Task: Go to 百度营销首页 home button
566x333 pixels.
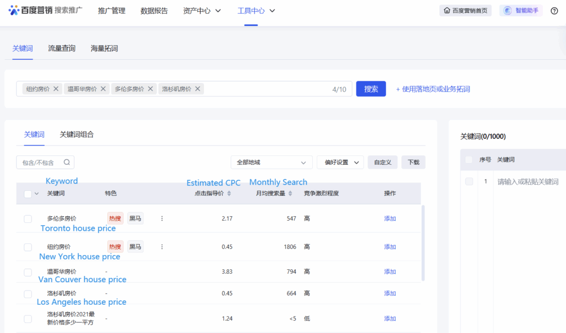Action: point(465,11)
